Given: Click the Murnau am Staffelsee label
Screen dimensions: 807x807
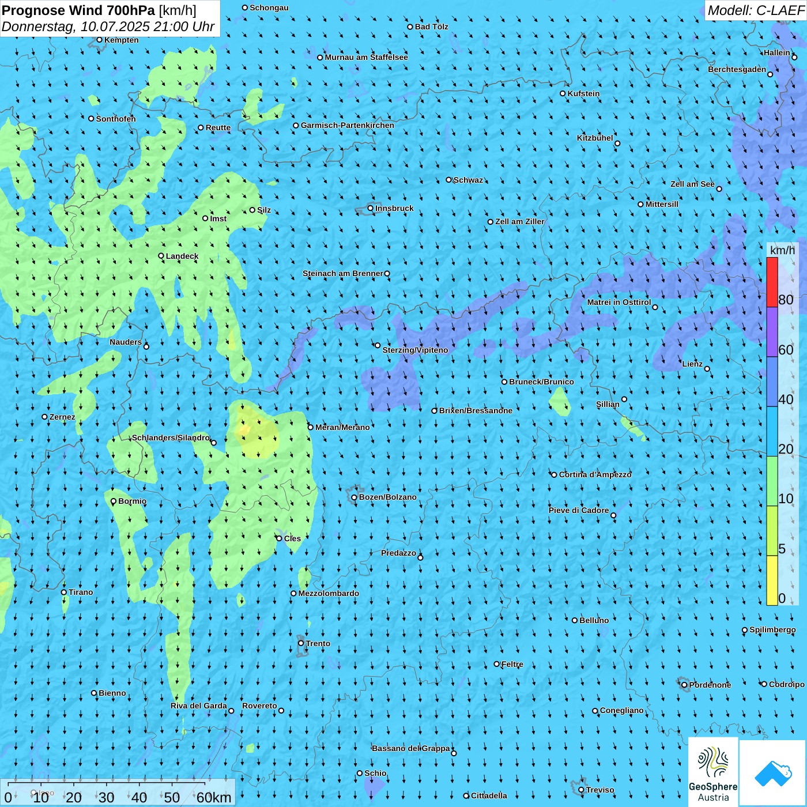Looking at the screenshot, I should point(366,57).
